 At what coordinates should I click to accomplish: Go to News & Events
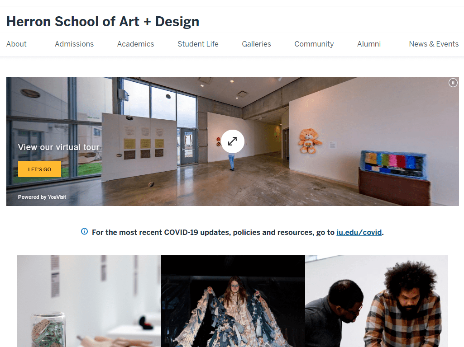[434, 44]
